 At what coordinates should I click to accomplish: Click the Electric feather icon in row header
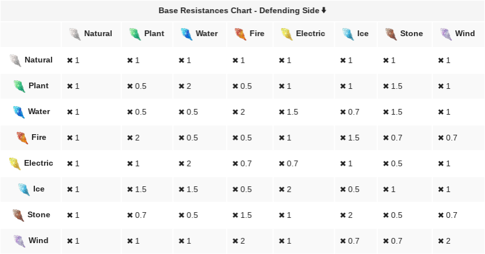click(x=15, y=163)
